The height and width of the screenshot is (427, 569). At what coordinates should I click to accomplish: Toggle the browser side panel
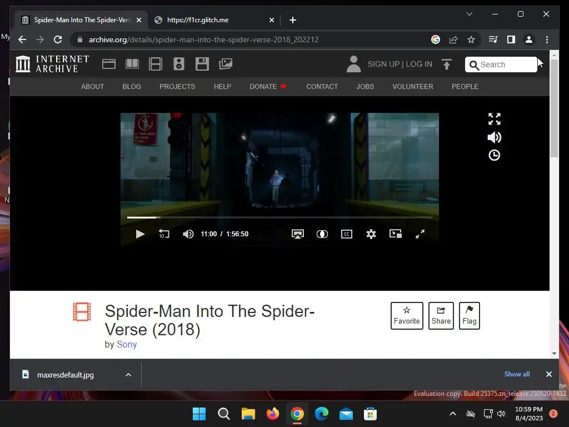(511, 39)
